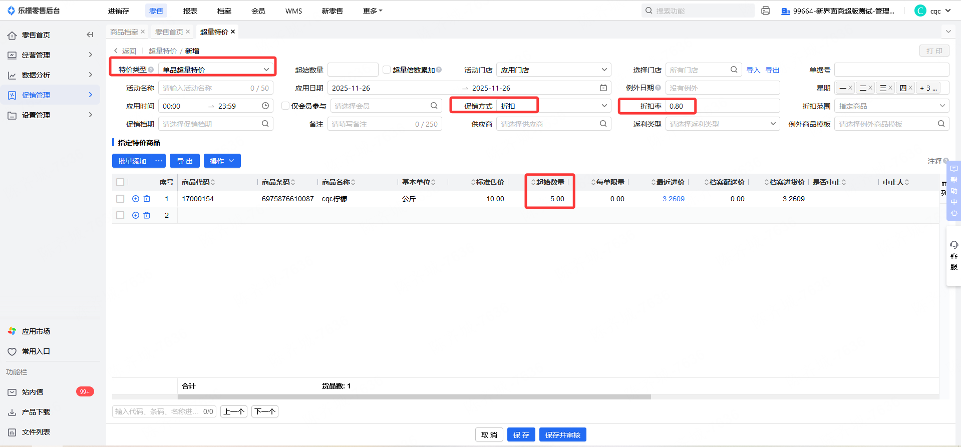The width and height of the screenshot is (961, 447).
Task: Click the 零售首页 home icon in sidebar
Action: point(12,35)
